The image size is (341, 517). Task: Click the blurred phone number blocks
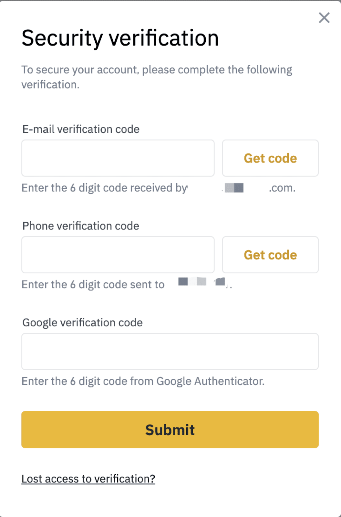(x=202, y=282)
